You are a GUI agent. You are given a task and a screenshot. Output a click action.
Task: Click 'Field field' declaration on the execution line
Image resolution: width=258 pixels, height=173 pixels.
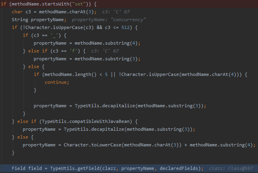(x=27, y=168)
